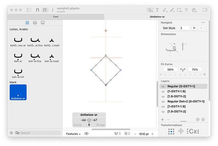Screen dimensions: 218x146
Task: Open the text alignment popup in bottom bar
Action: [x=127, y=134]
